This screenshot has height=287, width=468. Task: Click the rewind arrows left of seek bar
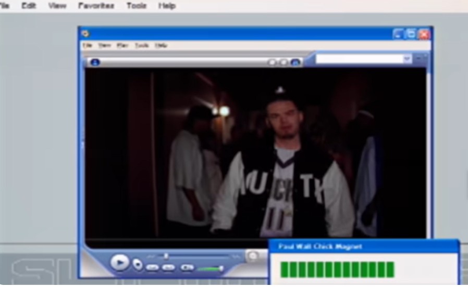pyautogui.click(x=151, y=256)
